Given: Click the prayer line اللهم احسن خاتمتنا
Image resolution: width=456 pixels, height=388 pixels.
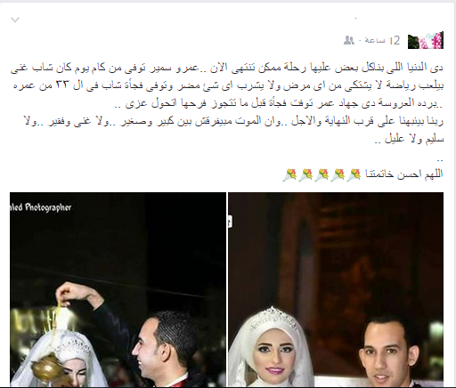Looking at the screenshot, I should click(x=404, y=174).
